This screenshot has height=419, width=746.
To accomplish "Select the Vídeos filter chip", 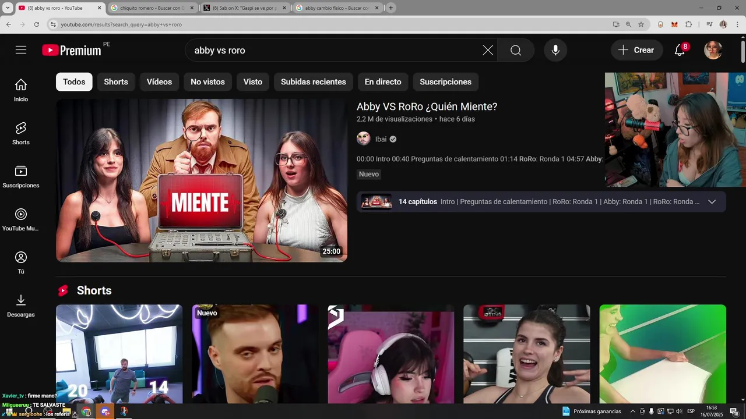I will click(159, 82).
